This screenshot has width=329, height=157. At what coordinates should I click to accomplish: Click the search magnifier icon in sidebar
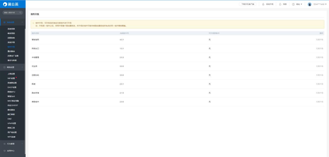tap(20, 13)
